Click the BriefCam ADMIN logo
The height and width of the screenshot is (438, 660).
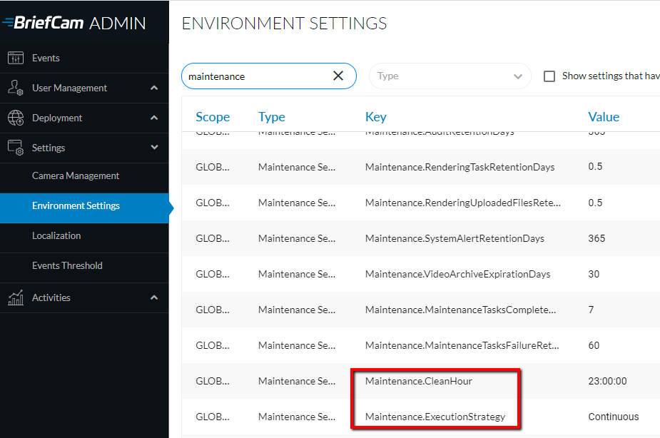(74, 23)
